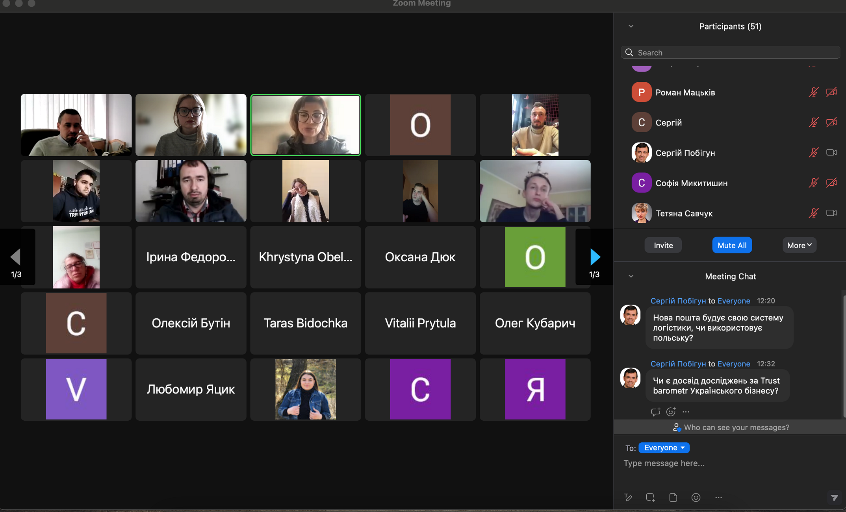Click the Invite button
This screenshot has width=846, height=512.
[663, 245]
